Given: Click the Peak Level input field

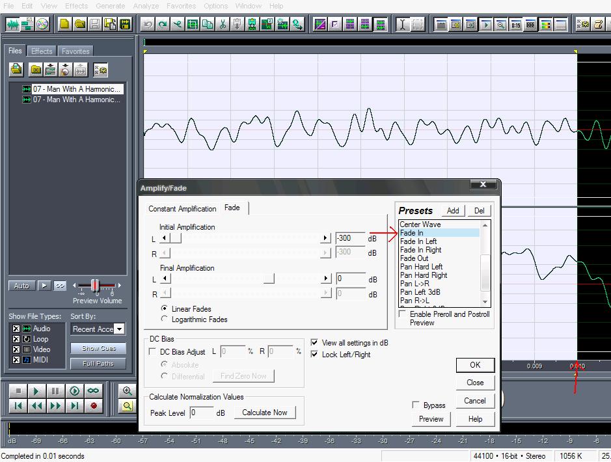Looking at the screenshot, I should tap(202, 413).
